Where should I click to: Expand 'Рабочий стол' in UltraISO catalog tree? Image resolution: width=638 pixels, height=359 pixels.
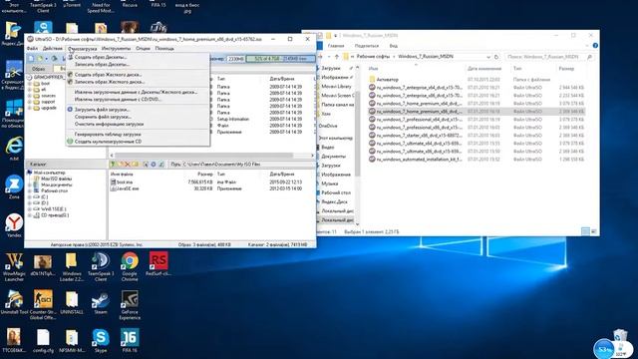click(30, 190)
